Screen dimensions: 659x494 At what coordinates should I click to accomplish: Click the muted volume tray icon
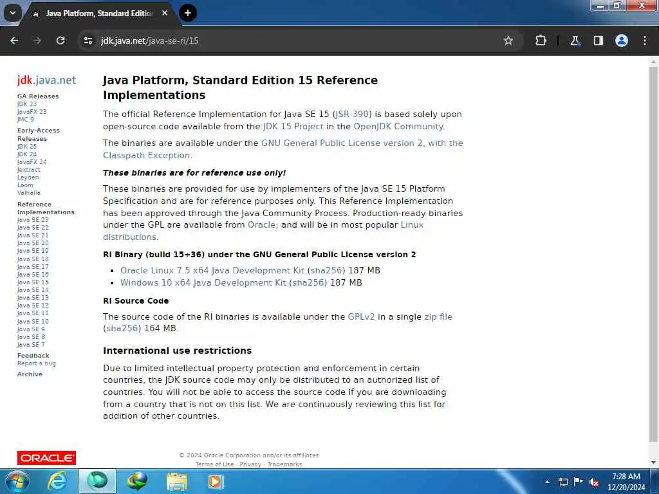click(594, 482)
